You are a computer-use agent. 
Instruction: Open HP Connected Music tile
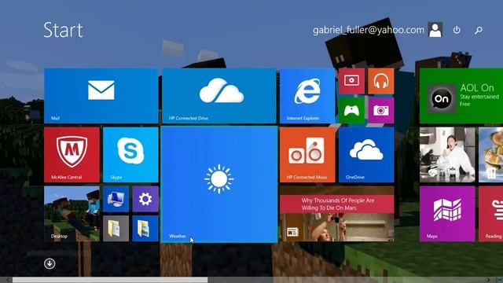[x=307, y=155]
